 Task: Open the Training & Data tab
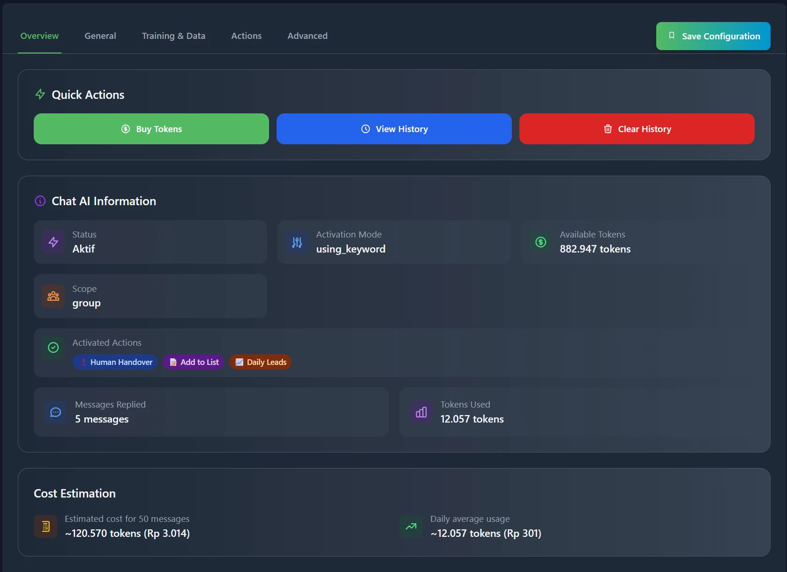point(173,36)
